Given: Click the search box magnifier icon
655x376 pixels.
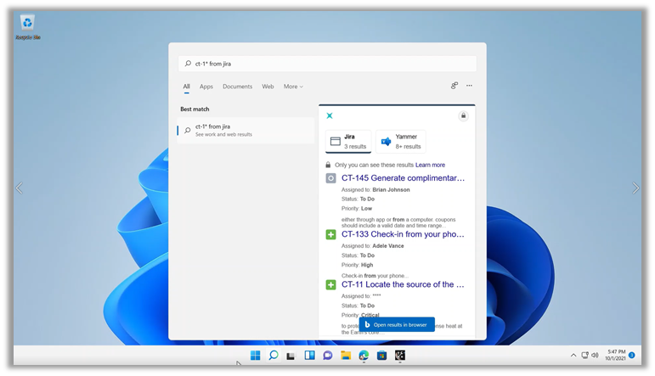Looking at the screenshot, I should [x=188, y=64].
